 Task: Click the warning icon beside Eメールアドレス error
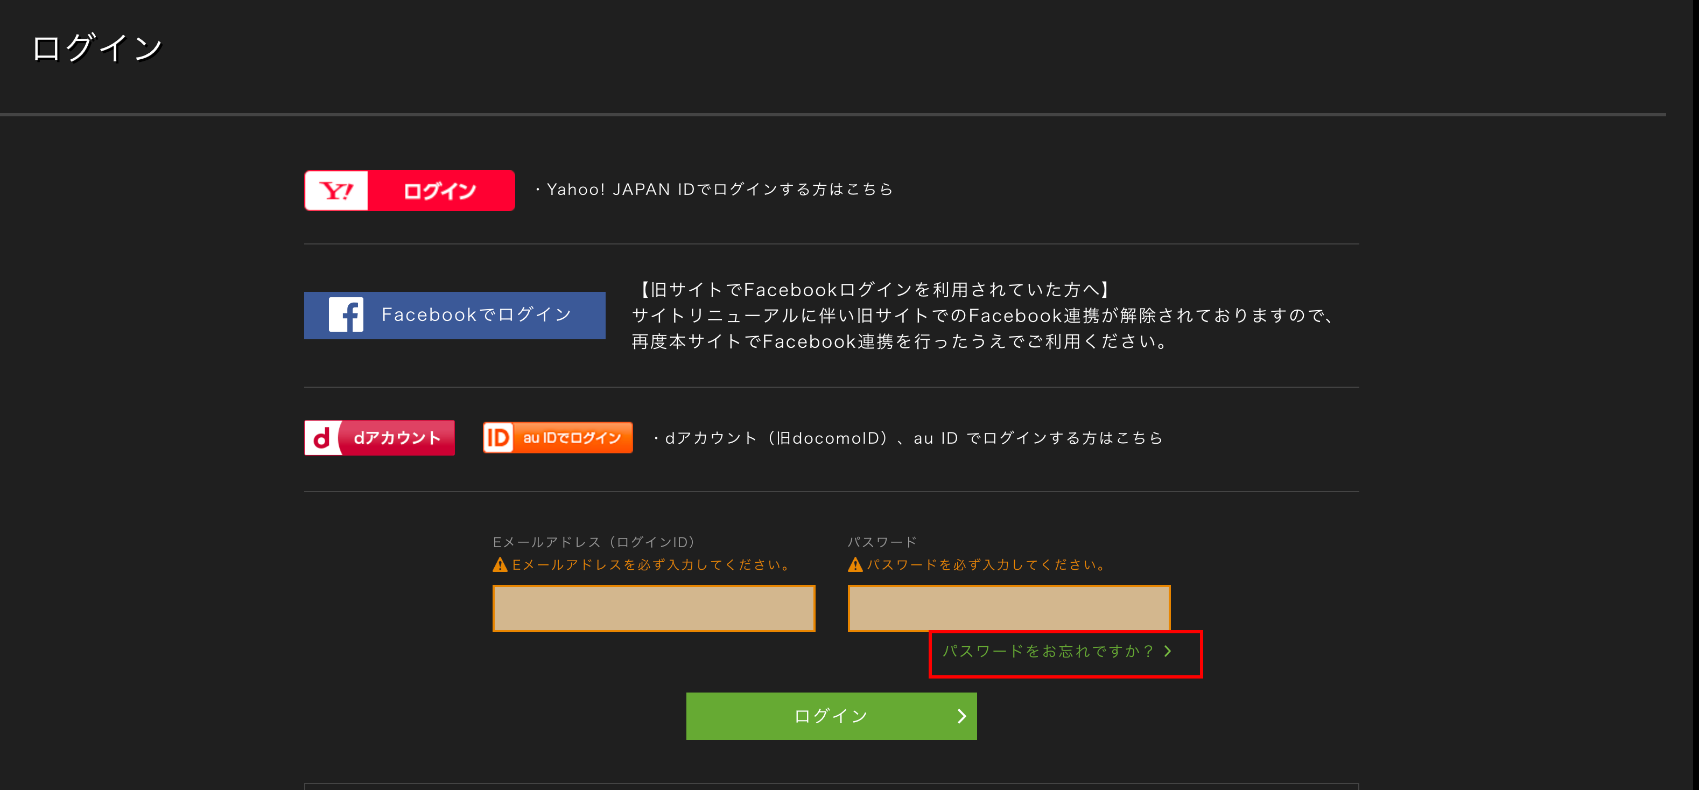[x=500, y=565]
